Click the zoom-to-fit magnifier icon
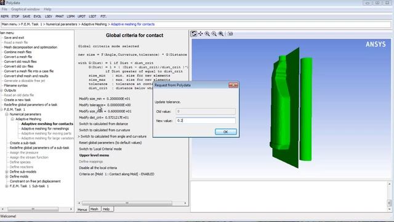This screenshot has width=394, height=222. click(221, 34)
